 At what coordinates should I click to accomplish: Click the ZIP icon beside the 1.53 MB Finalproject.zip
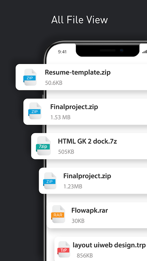35,111
